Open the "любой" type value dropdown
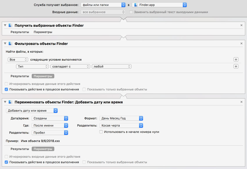 tap(112, 66)
